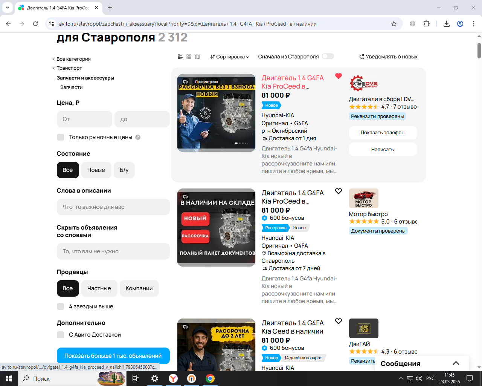Add Мотор быстро listing to favorites

[x=339, y=191]
